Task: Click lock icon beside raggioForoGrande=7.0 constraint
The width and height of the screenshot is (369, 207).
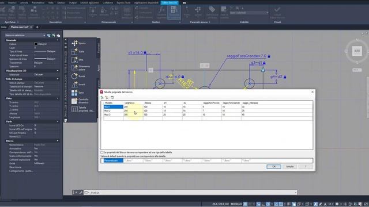Action: point(269,56)
